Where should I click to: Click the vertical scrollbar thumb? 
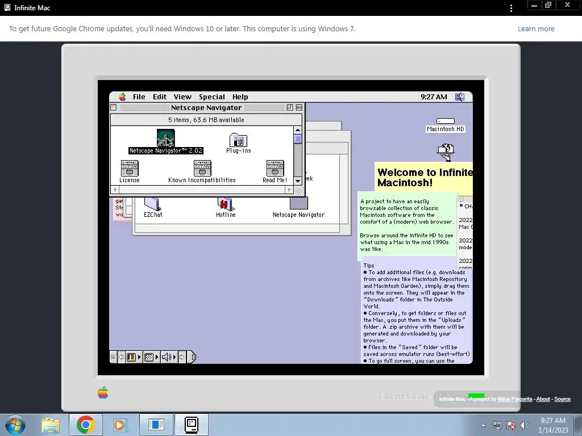(x=298, y=139)
